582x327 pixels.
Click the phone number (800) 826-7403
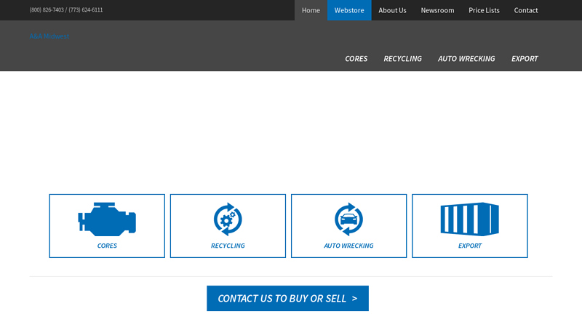[x=47, y=10]
